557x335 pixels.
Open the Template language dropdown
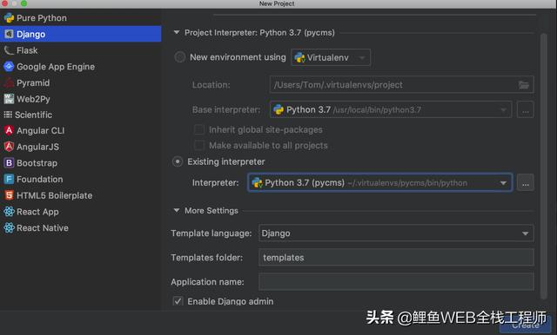[396, 233]
